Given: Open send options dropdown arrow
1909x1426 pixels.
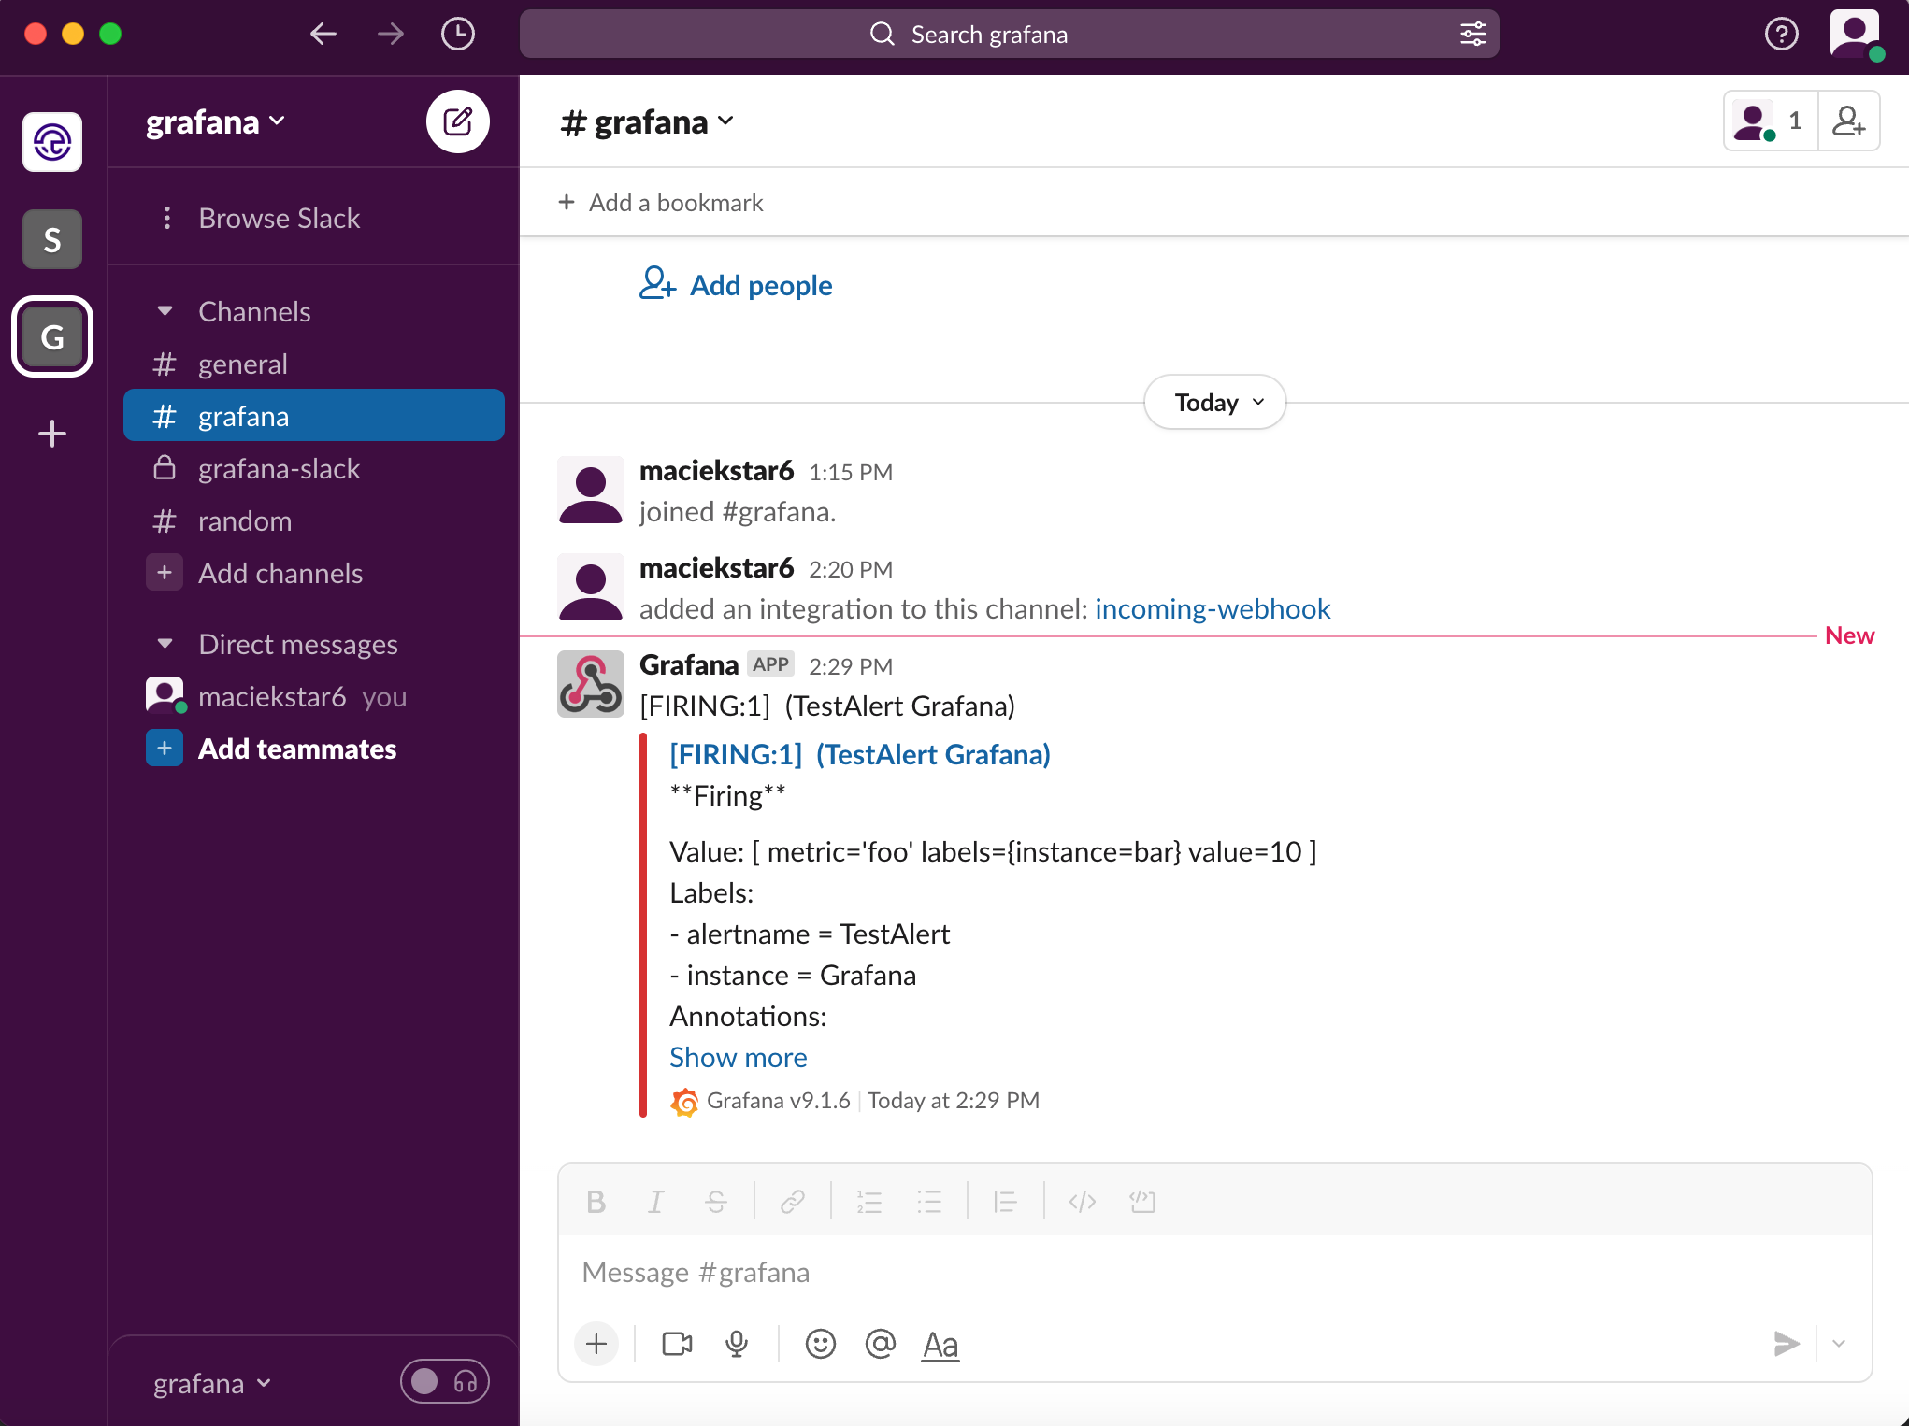Looking at the screenshot, I should 1839,1345.
